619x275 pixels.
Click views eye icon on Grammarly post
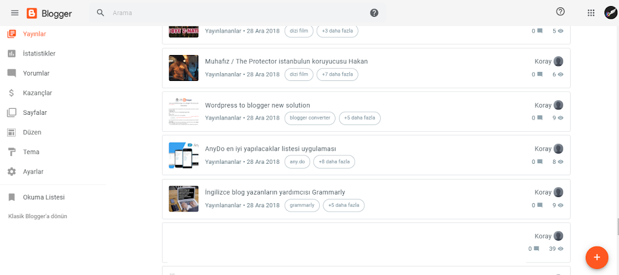point(560,205)
